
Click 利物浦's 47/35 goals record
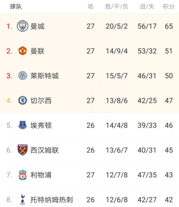(147, 175)
